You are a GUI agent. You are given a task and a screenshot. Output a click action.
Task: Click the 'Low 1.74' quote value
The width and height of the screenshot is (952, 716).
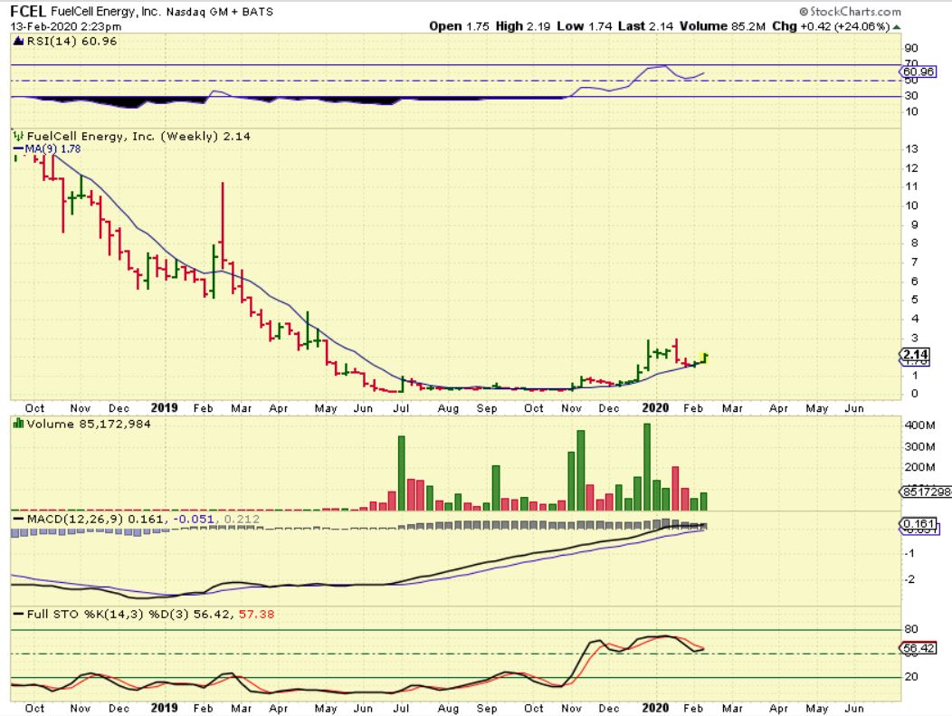584,26
